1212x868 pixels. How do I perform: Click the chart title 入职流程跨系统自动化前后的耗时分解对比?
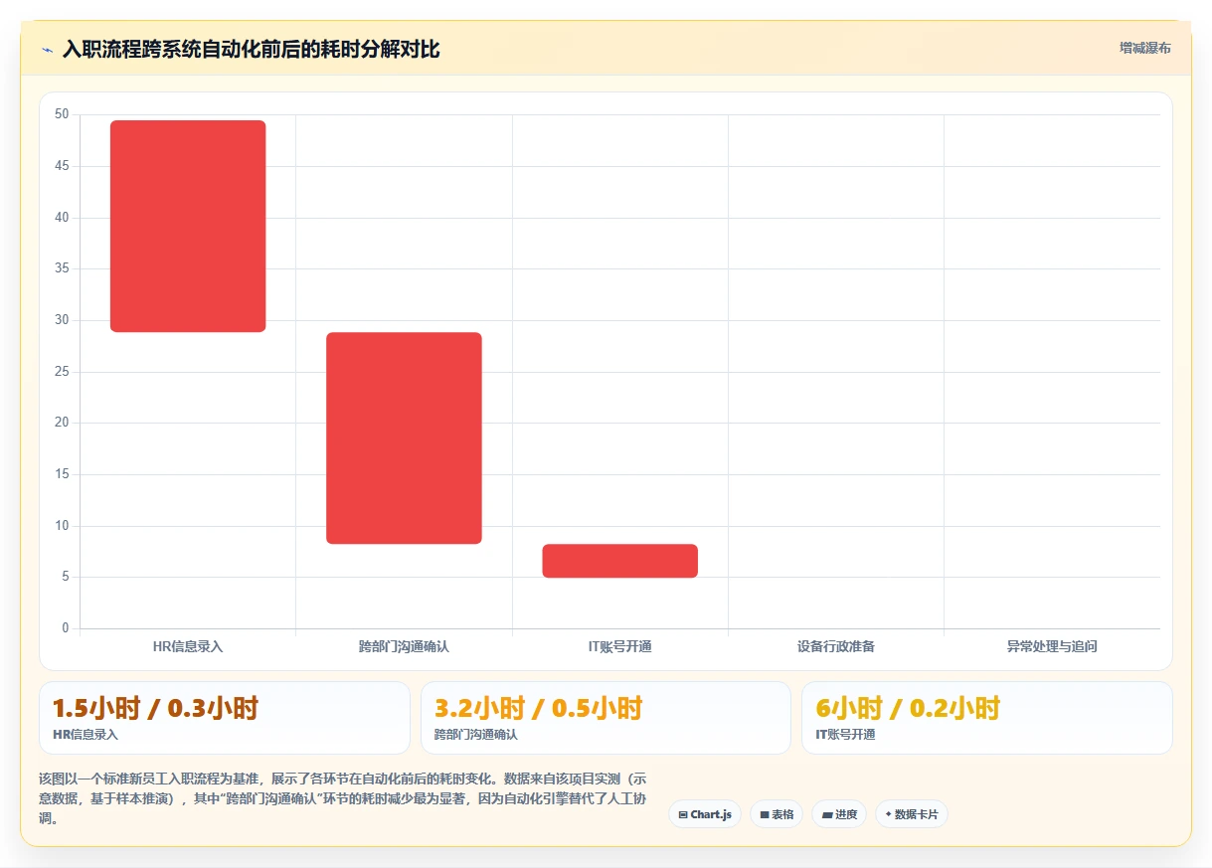pyautogui.click(x=251, y=50)
